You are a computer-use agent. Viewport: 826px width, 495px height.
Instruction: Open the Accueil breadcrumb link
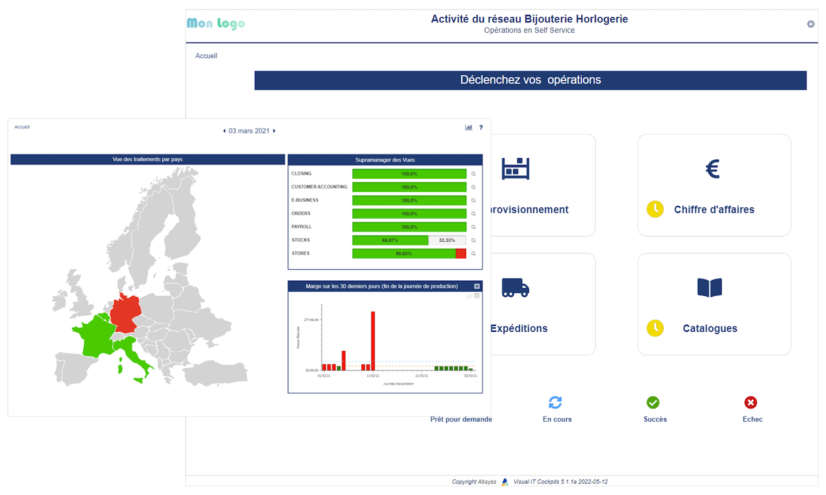pyautogui.click(x=206, y=56)
